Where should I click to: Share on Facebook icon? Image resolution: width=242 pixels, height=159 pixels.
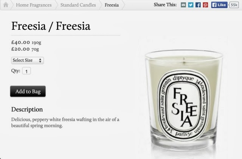[x=198, y=5]
